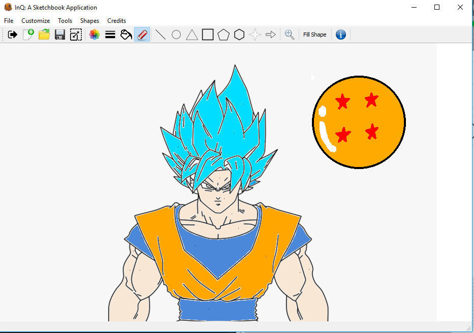Click the exit arrow toolbar icon
The image size is (474, 333).
click(12, 35)
